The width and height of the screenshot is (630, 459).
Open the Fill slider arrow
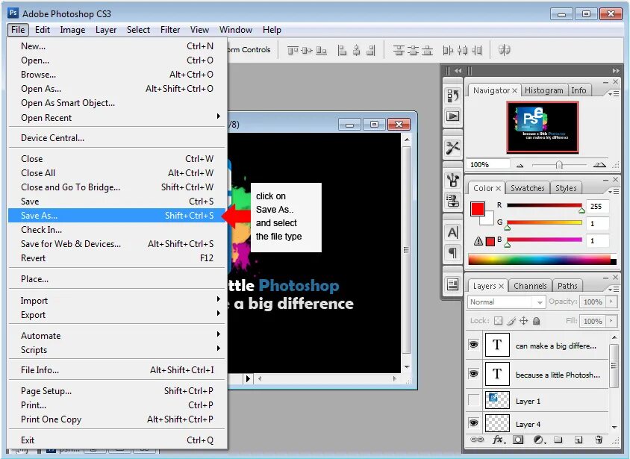(611, 320)
